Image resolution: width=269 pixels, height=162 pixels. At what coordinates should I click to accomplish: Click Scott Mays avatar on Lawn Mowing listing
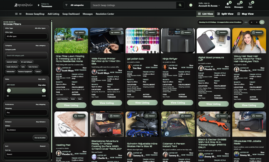coord(59,69)
